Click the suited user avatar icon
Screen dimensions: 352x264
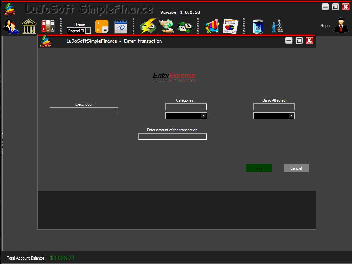[x=341, y=25]
